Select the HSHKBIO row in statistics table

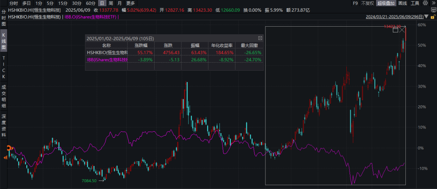click(174, 52)
